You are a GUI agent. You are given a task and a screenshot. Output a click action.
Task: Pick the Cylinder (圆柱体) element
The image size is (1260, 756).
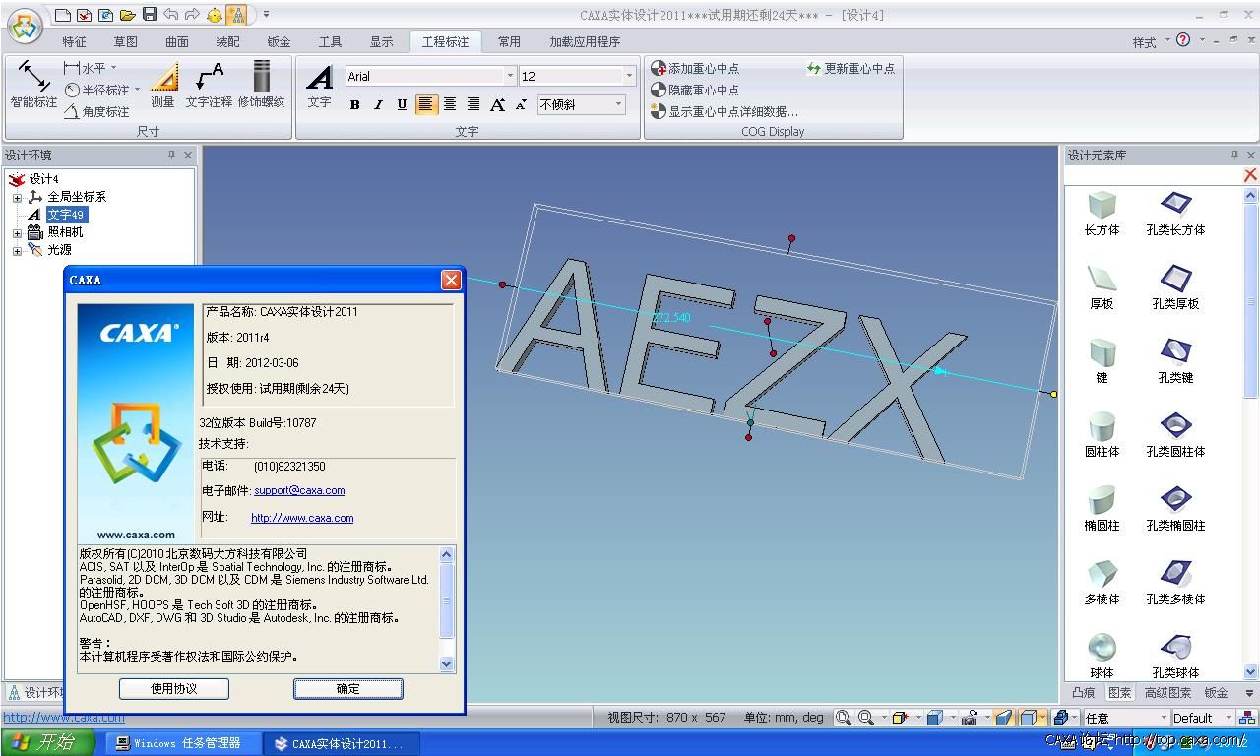pos(1102,435)
